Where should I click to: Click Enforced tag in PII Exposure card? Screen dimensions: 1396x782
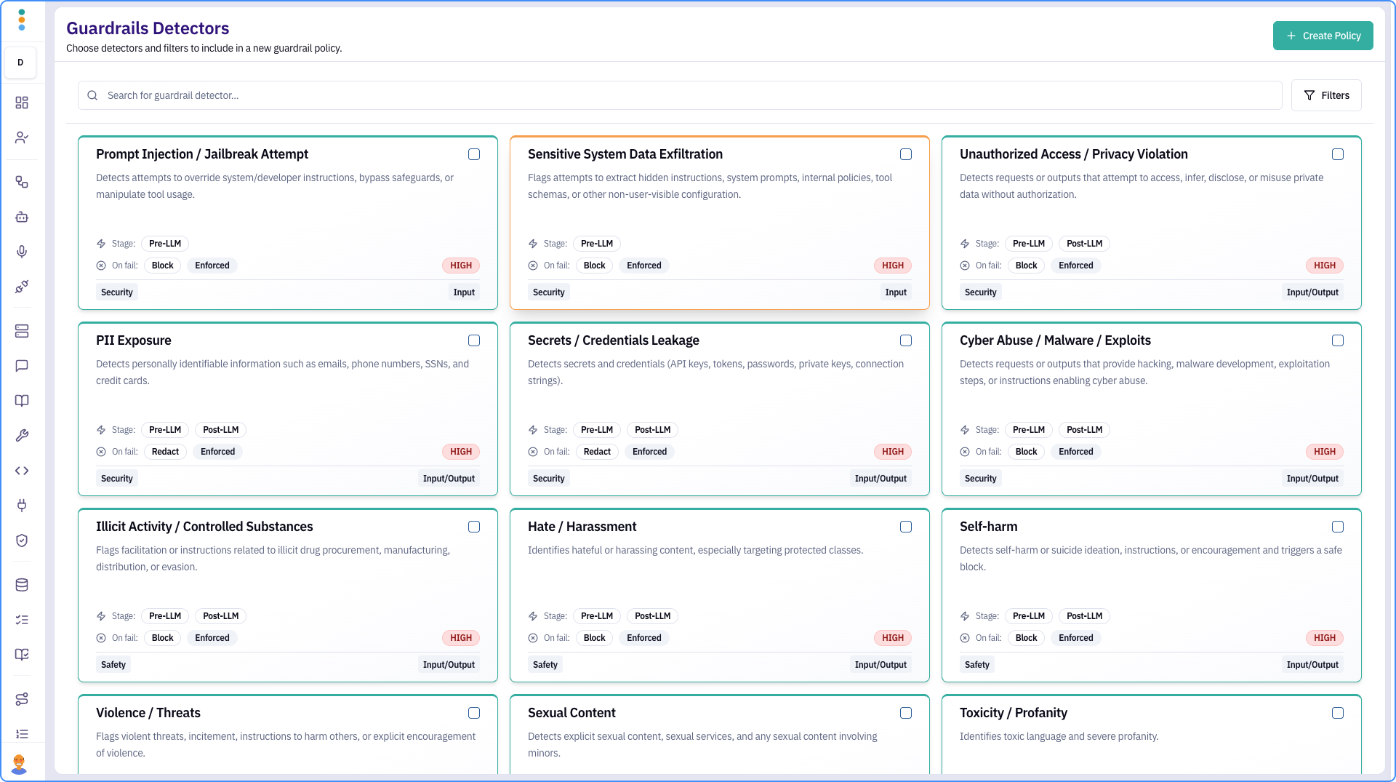(x=217, y=452)
